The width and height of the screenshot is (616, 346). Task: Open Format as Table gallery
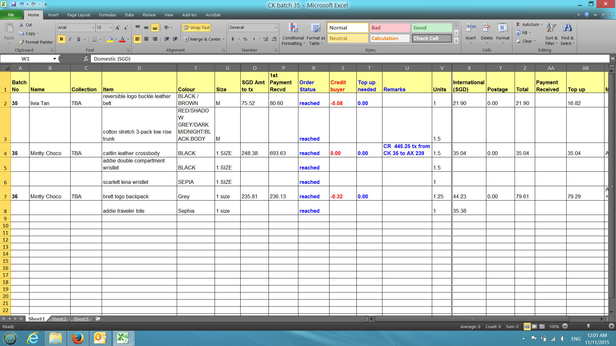(x=316, y=34)
